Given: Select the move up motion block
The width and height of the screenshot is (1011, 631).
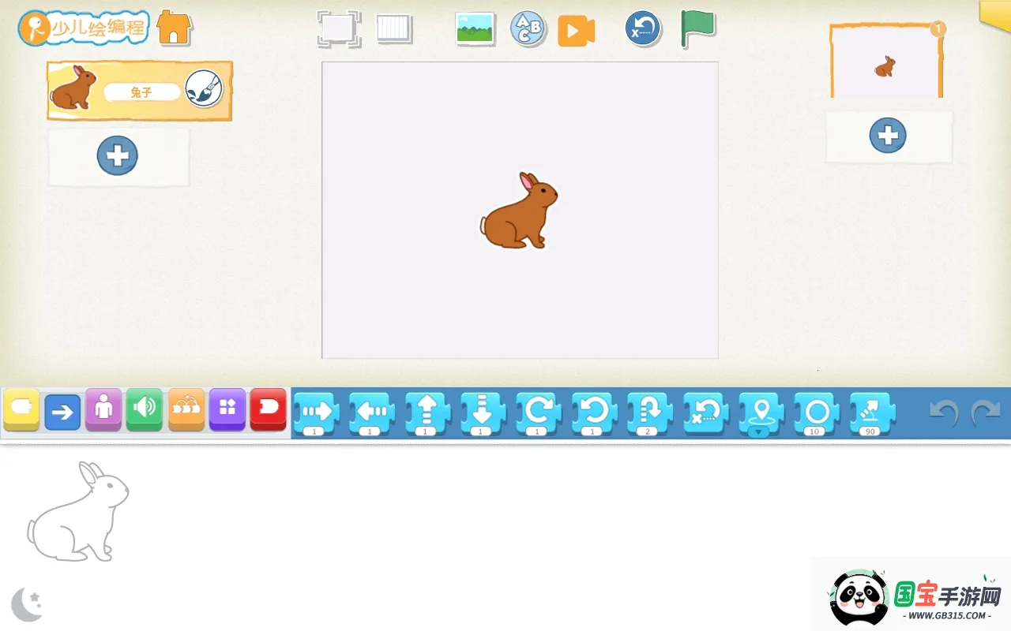Looking at the screenshot, I should 427,410.
